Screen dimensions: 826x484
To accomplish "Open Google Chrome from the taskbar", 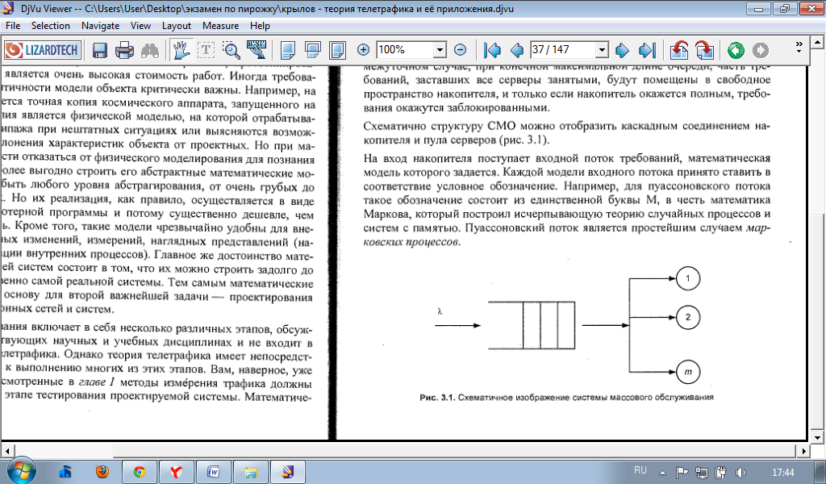I will pyautogui.click(x=140, y=472).
